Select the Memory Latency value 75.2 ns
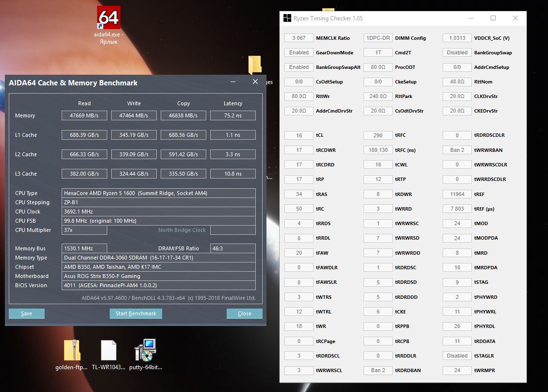 coord(233,115)
